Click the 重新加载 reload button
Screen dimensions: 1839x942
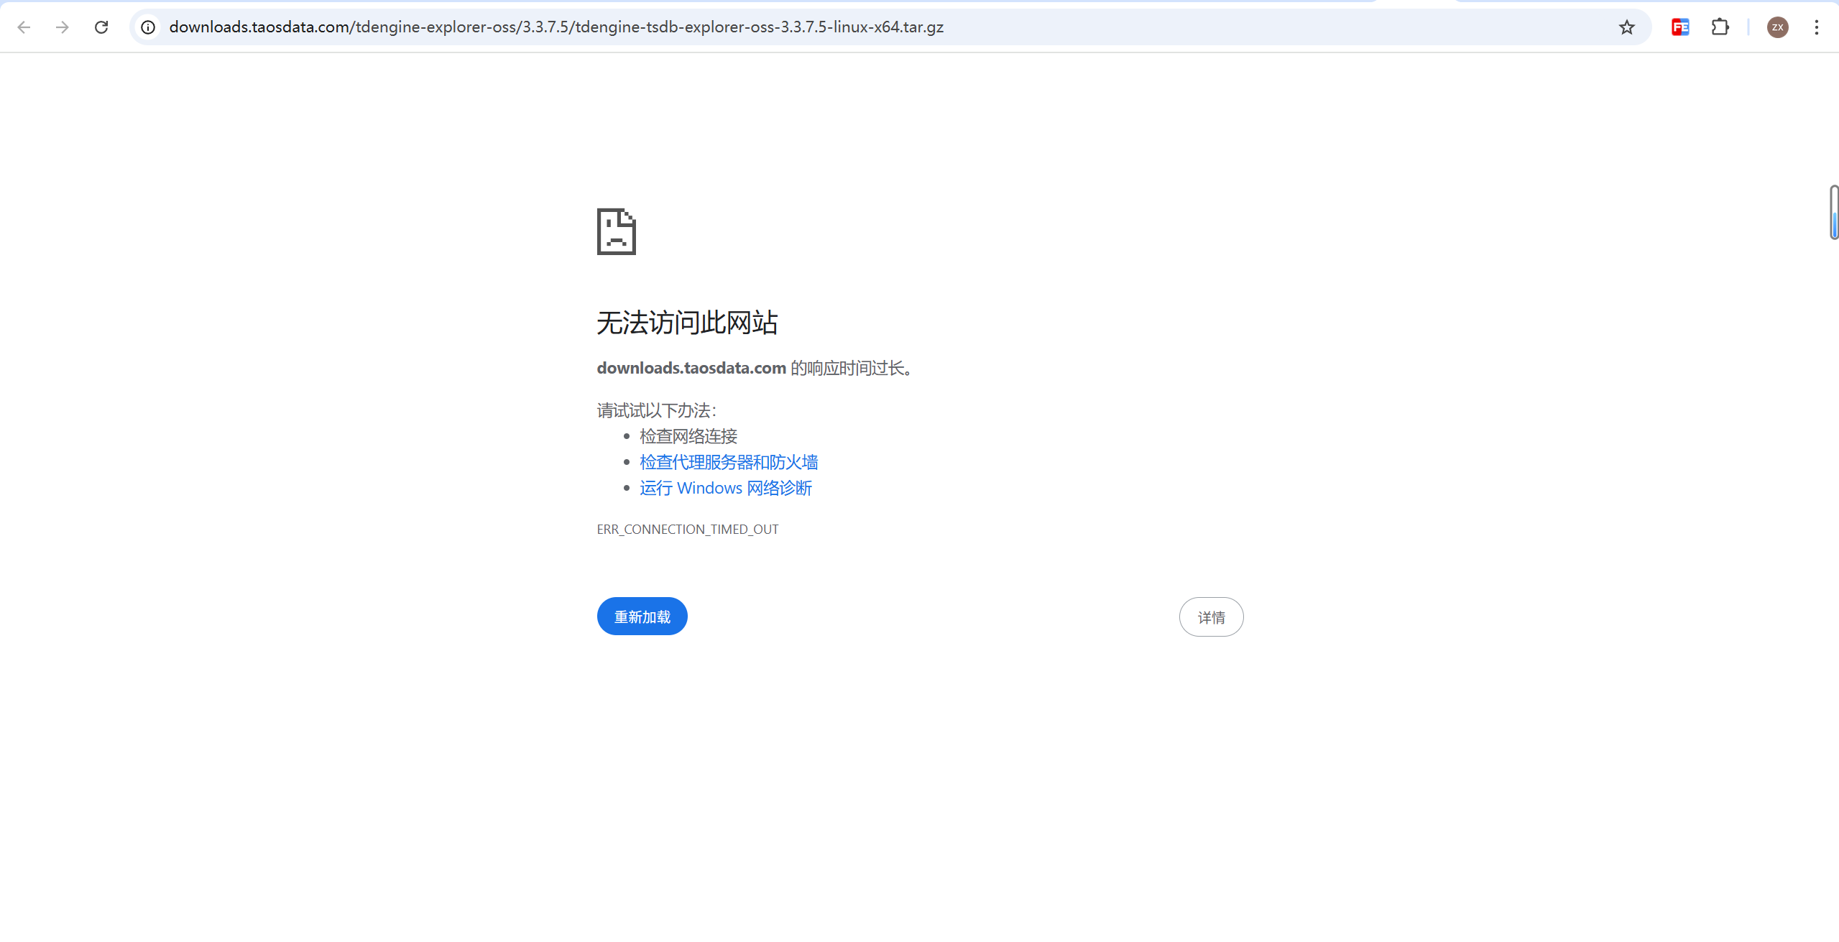(642, 617)
